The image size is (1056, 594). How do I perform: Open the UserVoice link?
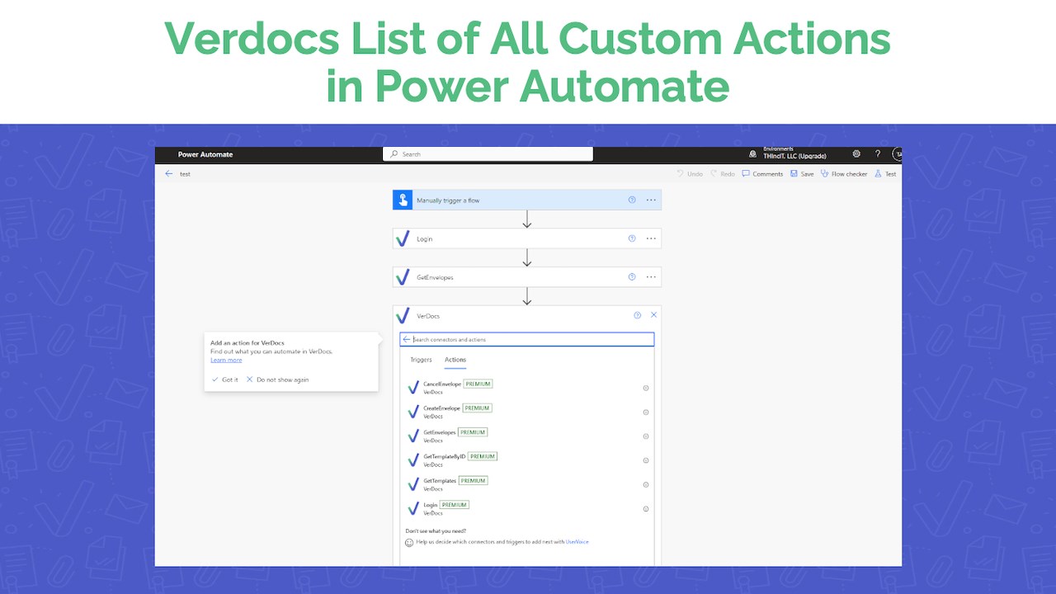tap(577, 542)
